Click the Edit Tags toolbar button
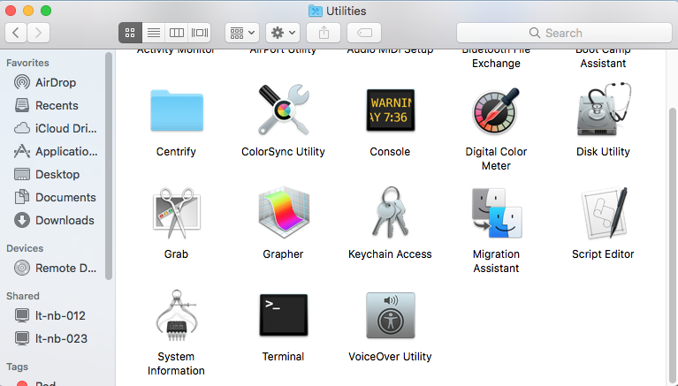Viewport: 678px width, 386px height. pos(364,33)
